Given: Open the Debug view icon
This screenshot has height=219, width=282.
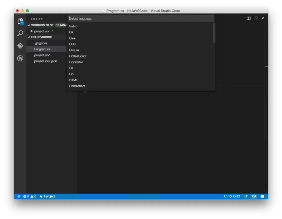Looking at the screenshot, I should (x=20, y=58).
